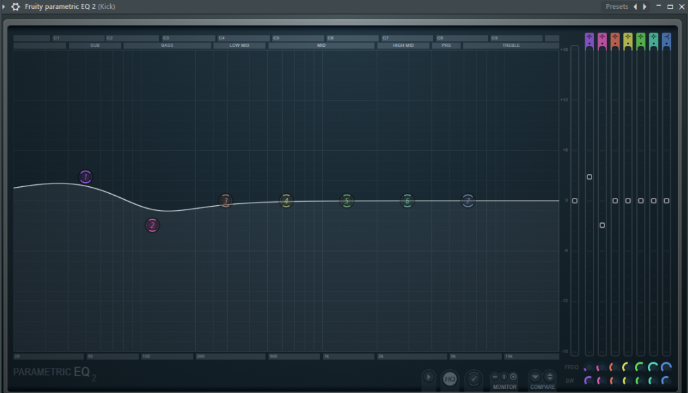Click the band 4 gain slider handle
The height and width of the screenshot is (393, 688).
628,201
